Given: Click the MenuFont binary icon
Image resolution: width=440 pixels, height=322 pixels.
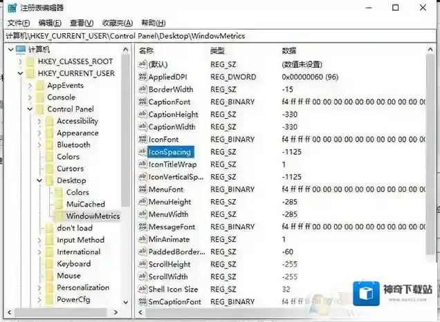Looking at the screenshot, I should [x=143, y=189].
